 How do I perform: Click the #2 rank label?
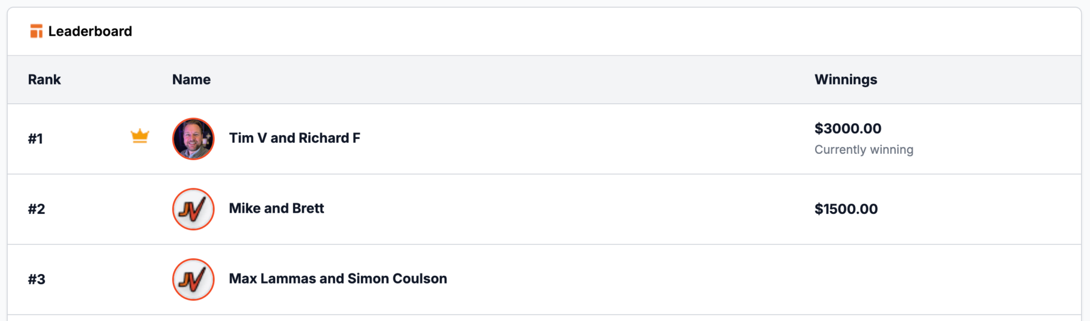coord(36,209)
